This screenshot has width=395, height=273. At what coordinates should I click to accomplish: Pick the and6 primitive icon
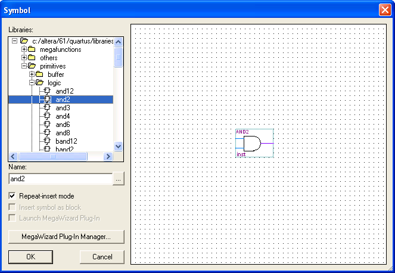(x=48, y=125)
